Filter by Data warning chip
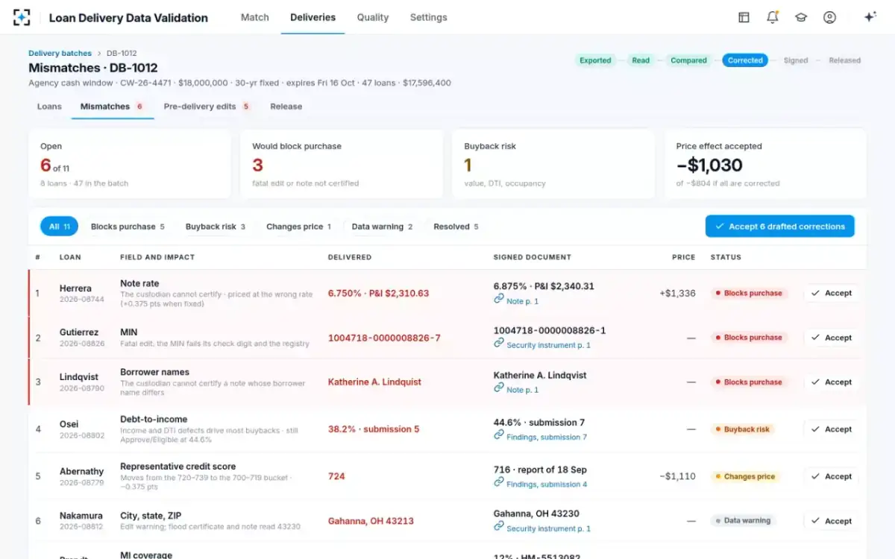895x559 pixels. click(382, 227)
